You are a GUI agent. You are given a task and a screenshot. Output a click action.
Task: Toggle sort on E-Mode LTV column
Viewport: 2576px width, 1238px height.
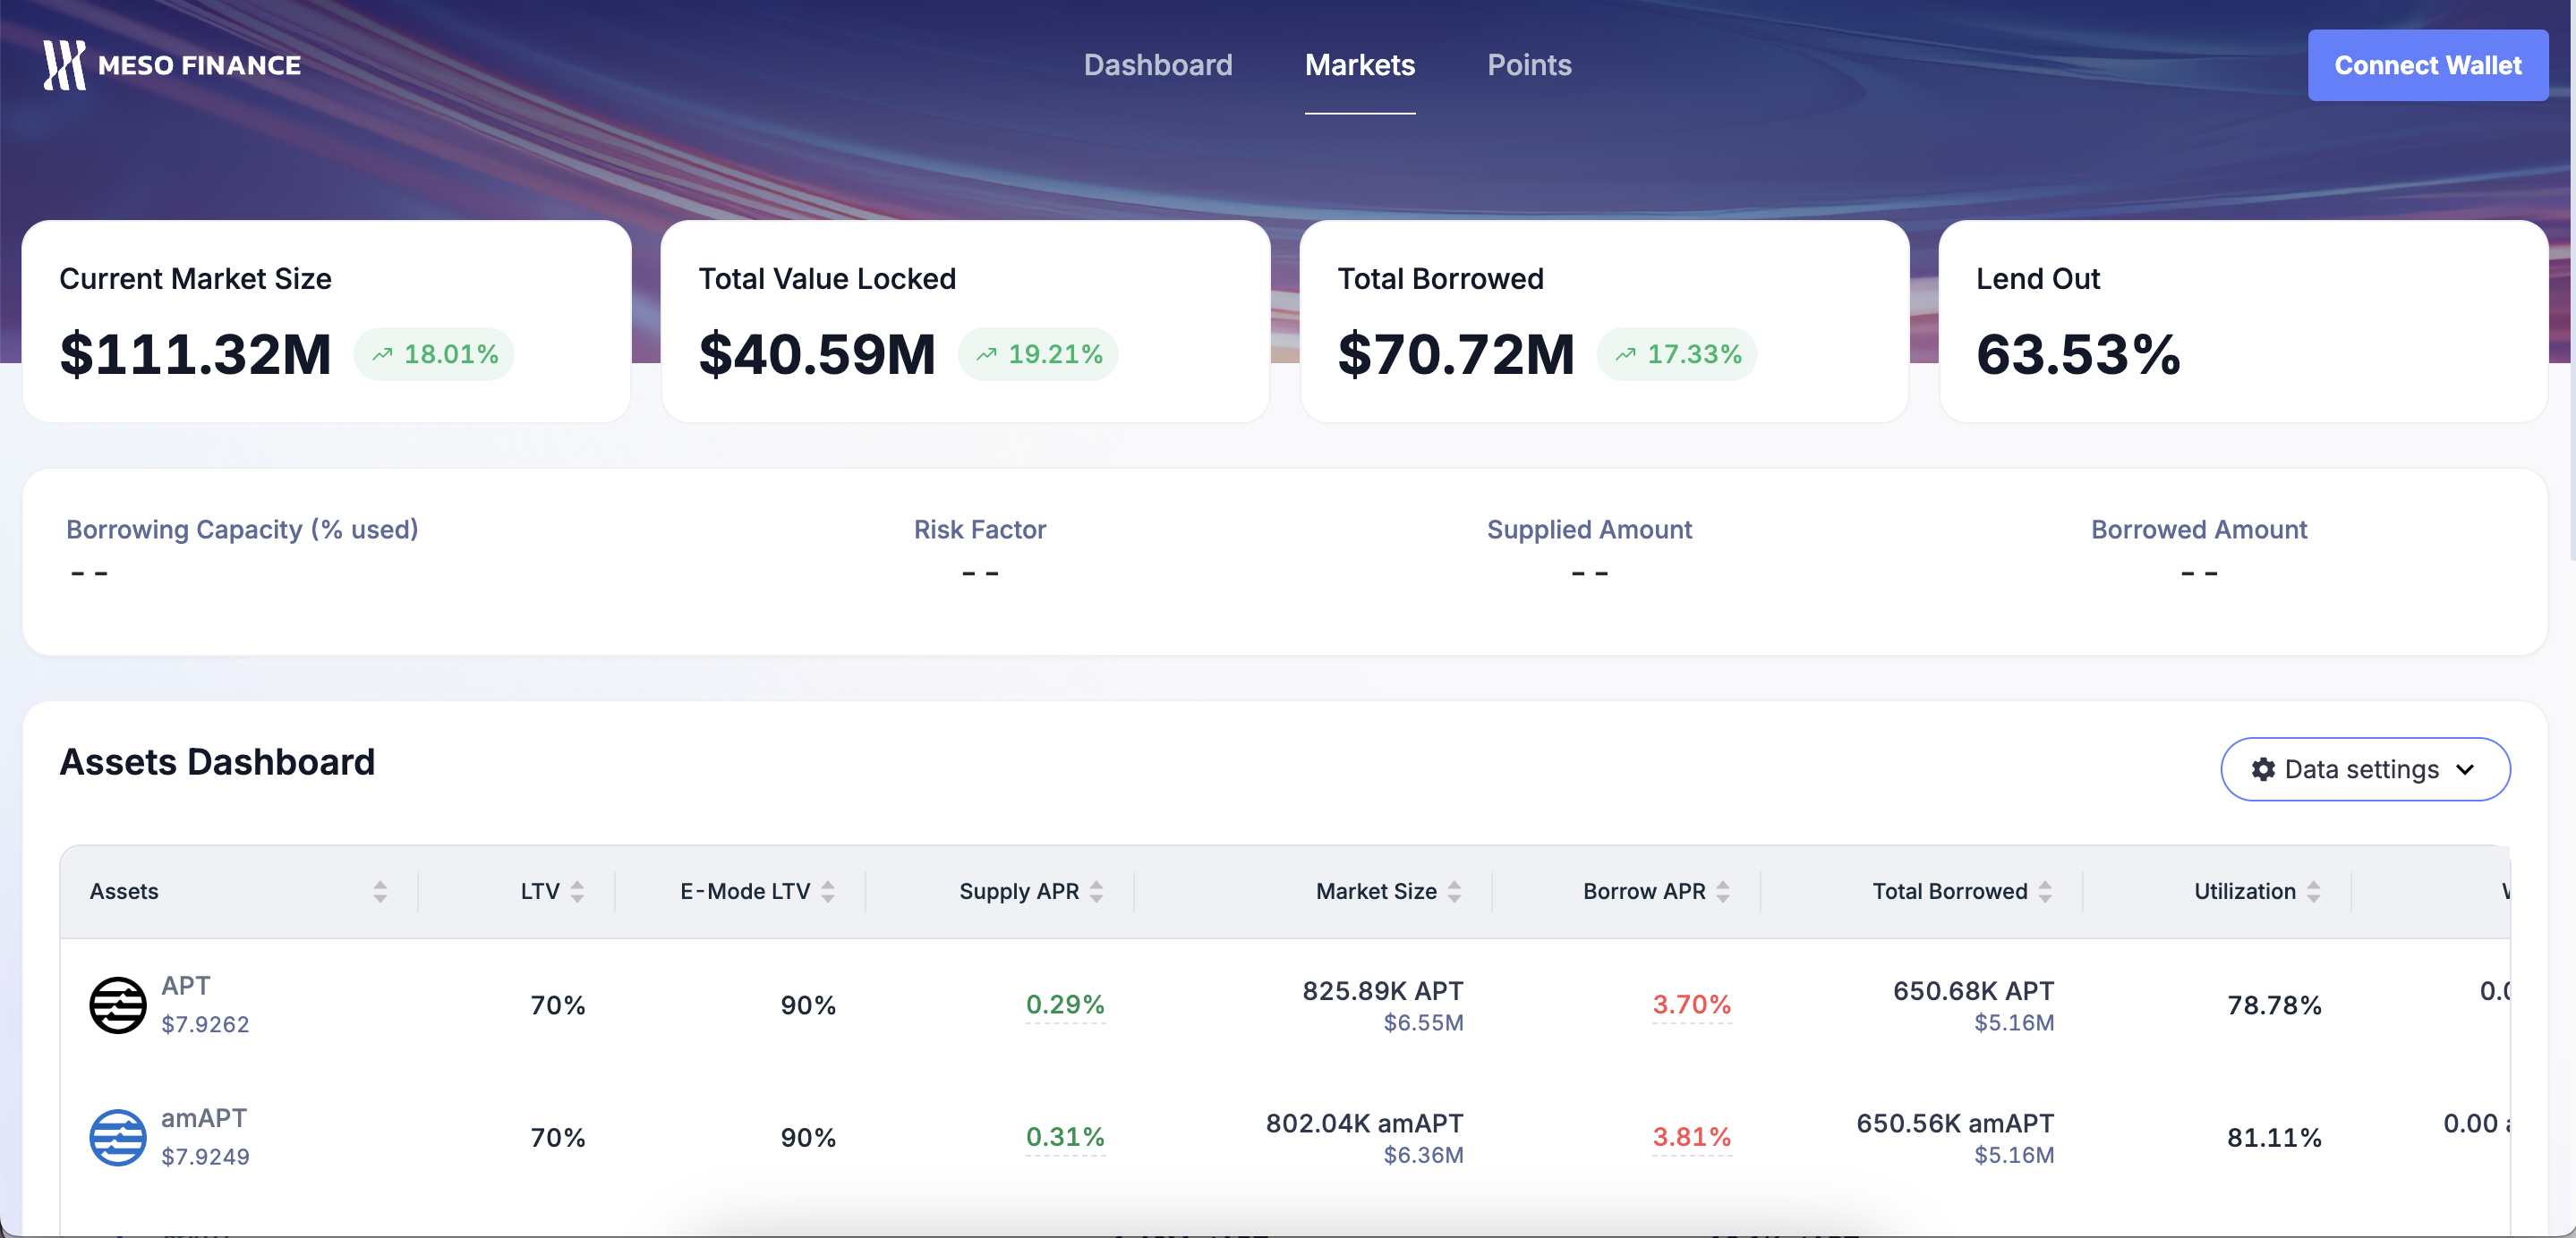coord(828,891)
